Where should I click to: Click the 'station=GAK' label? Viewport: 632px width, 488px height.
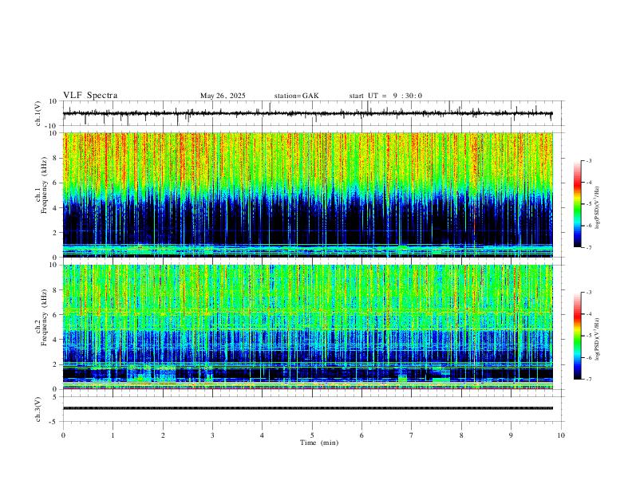[296, 96]
